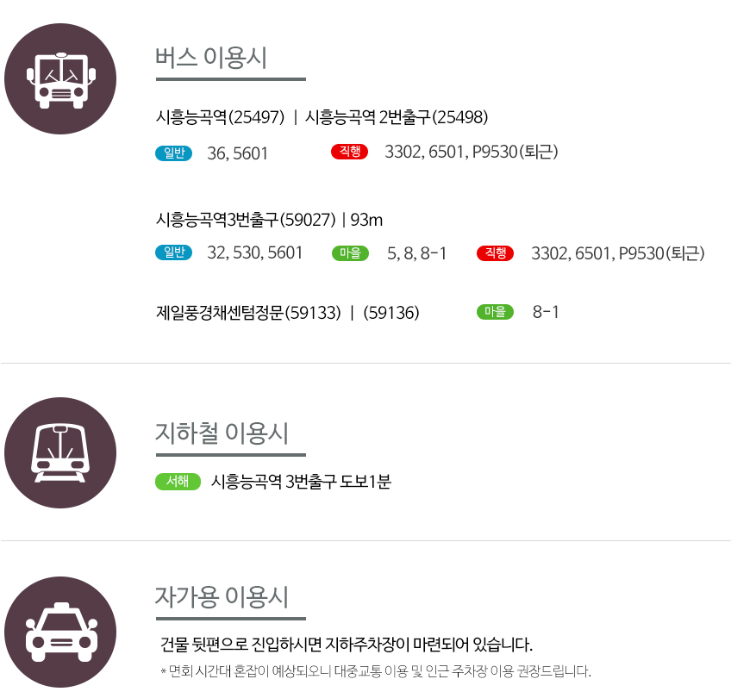Click the 제일풍경채센텀정문(59133) stop name

click(248, 313)
